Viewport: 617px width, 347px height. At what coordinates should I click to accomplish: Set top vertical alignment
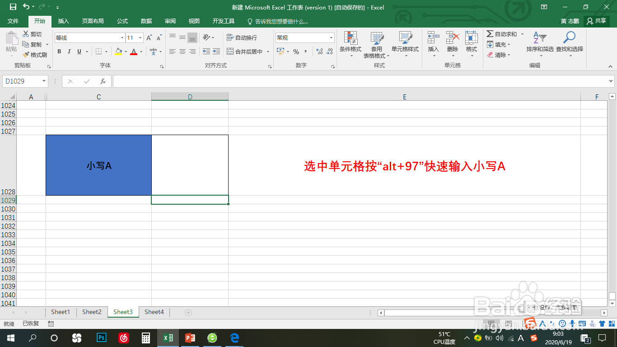[173, 38]
